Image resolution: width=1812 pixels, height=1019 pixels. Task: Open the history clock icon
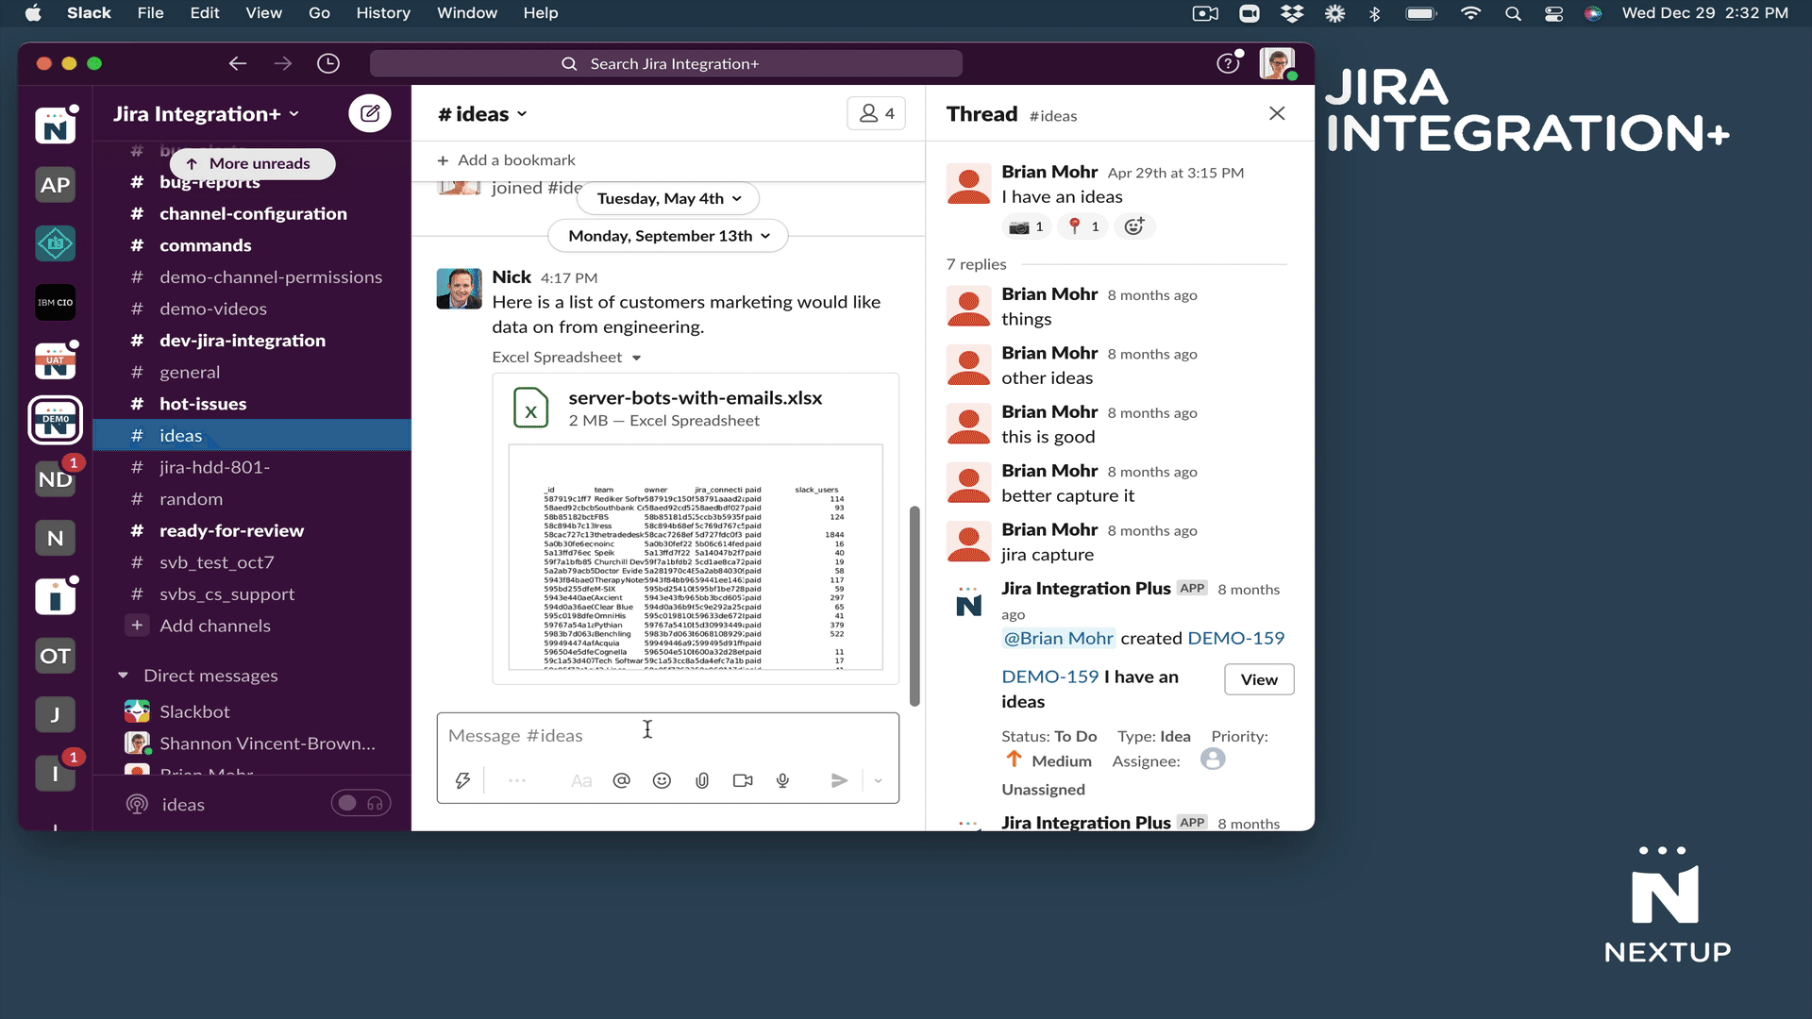click(x=328, y=63)
